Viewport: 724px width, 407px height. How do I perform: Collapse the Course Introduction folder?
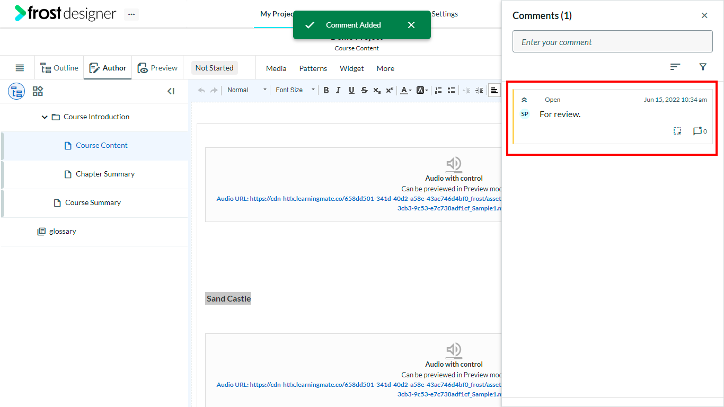coord(45,117)
